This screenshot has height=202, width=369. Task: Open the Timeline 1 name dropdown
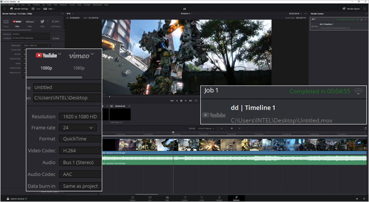[x=187, y=14]
